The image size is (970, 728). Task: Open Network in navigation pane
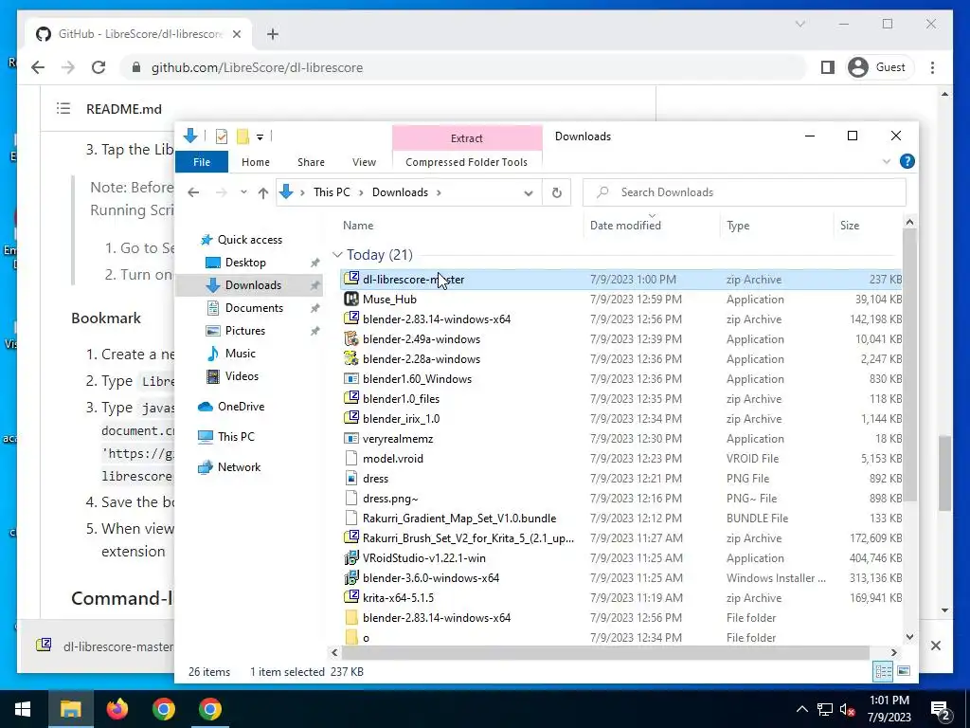pyautogui.click(x=239, y=467)
